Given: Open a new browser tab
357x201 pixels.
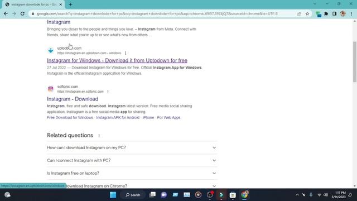Looking at the screenshot, I should 70,4.
